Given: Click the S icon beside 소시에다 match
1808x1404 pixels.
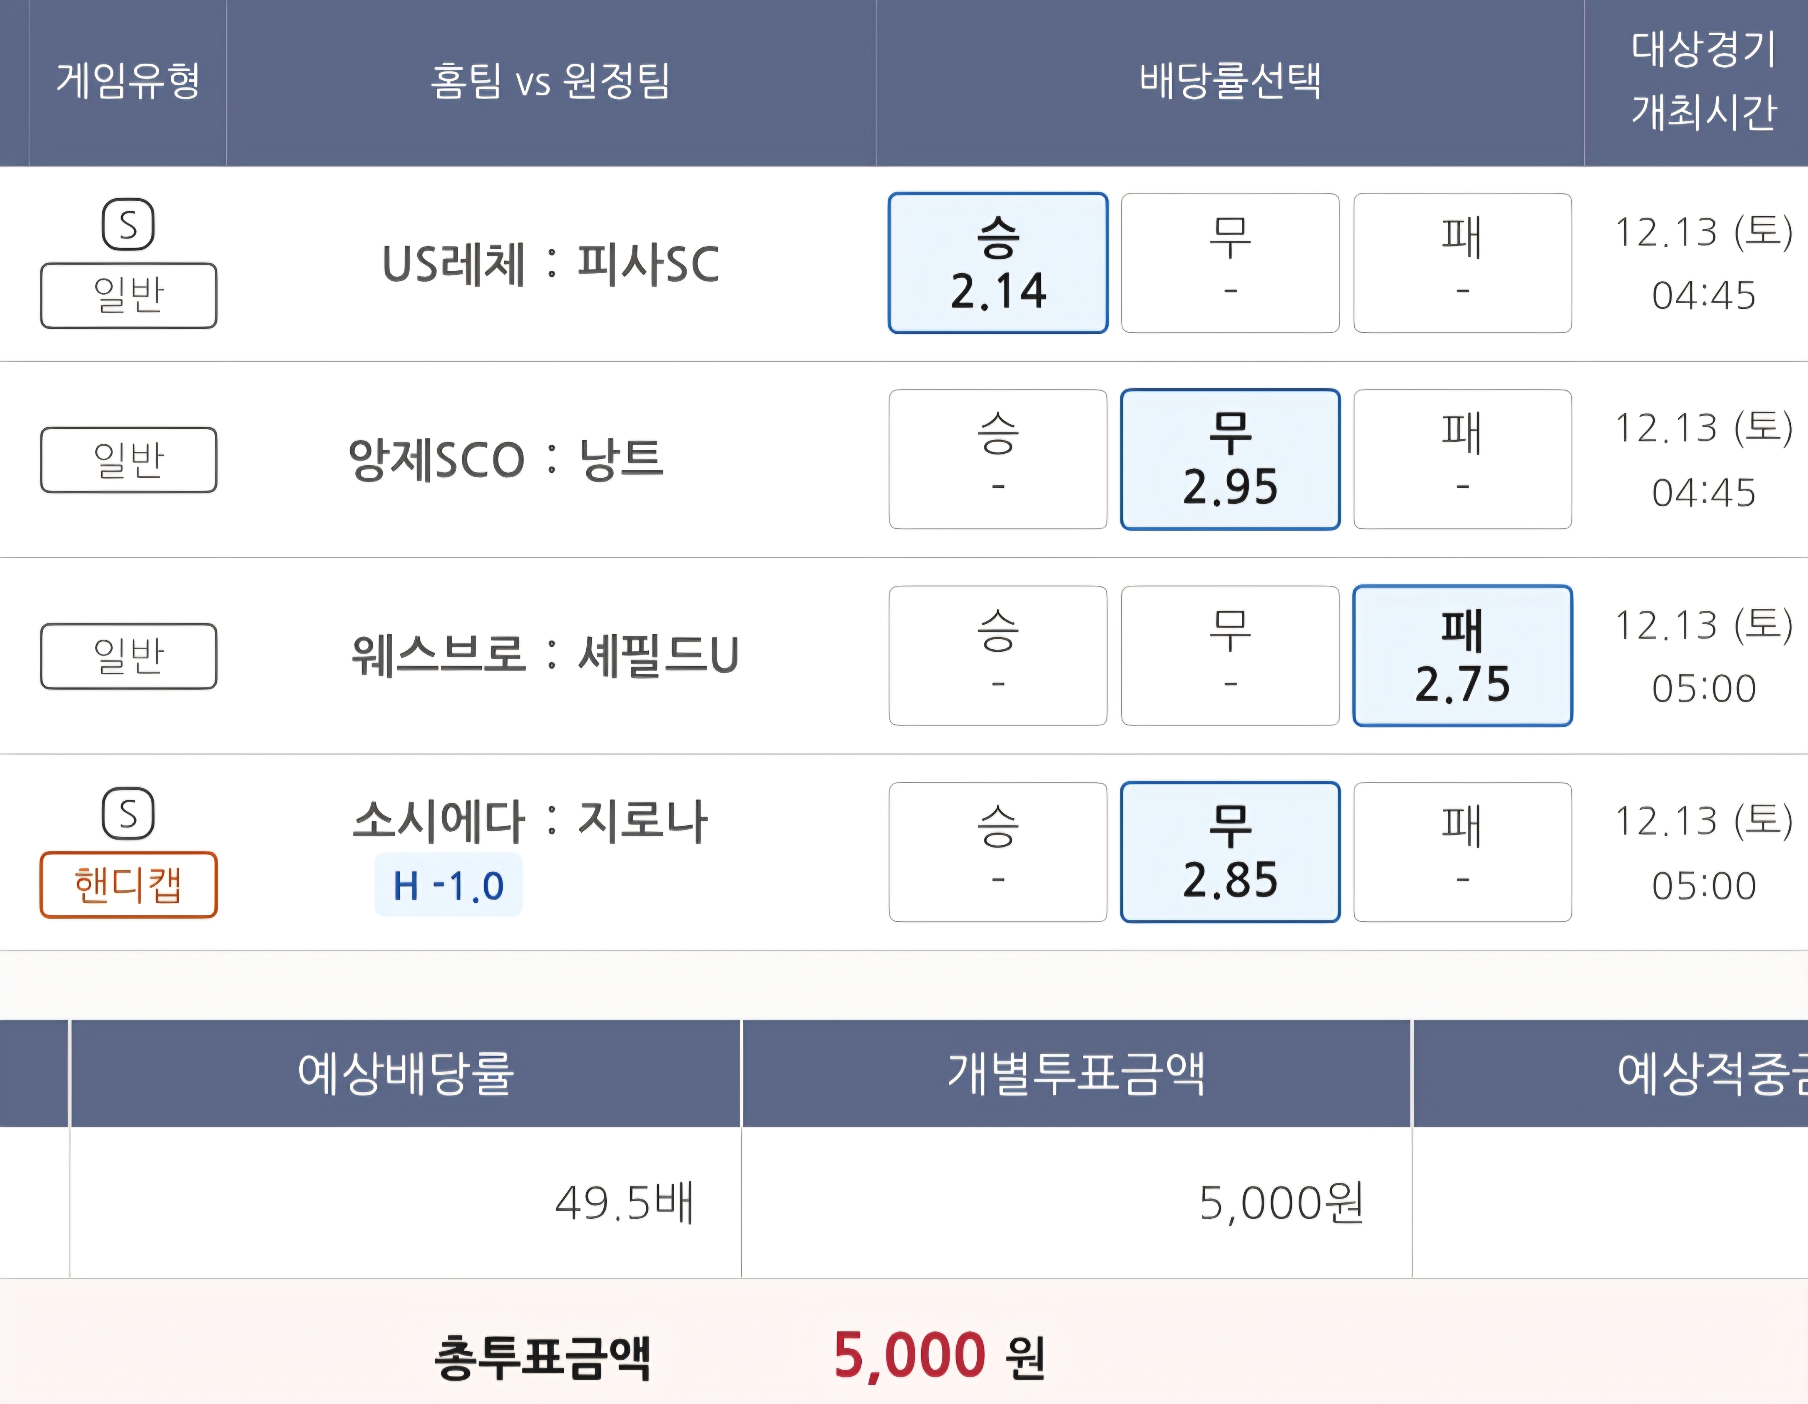Looking at the screenshot, I should pyautogui.click(x=128, y=813).
